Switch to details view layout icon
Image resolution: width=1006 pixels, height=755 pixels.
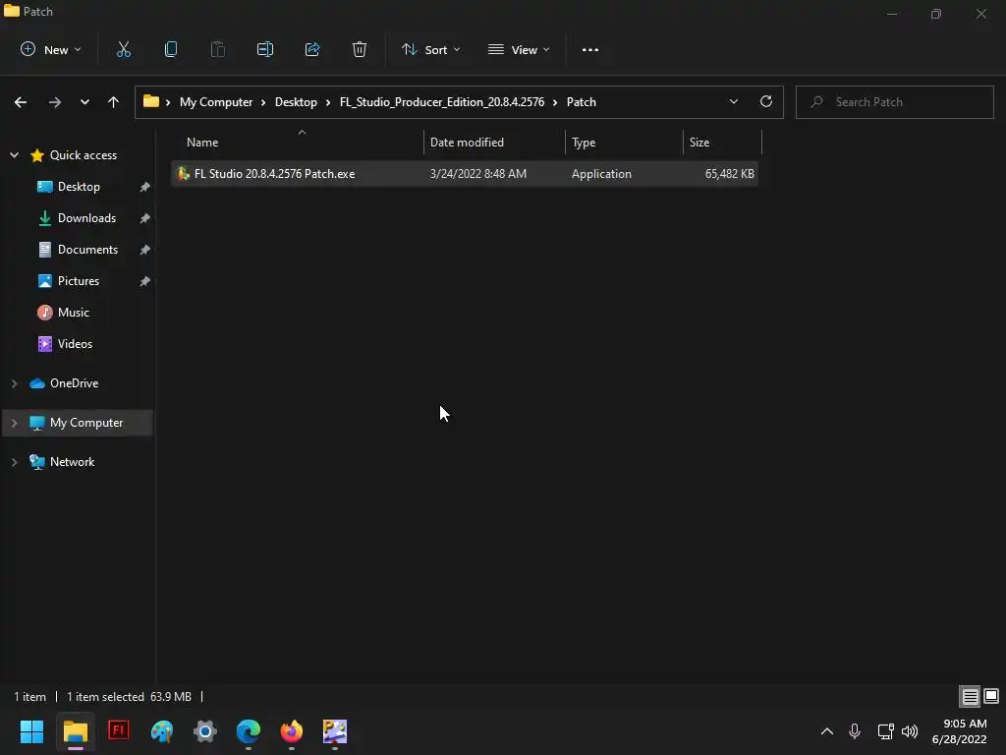(x=970, y=697)
